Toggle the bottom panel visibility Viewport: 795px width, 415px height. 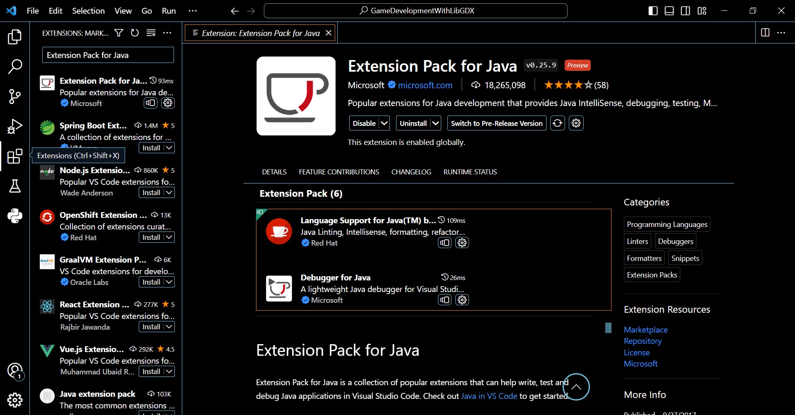coord(669,10)
